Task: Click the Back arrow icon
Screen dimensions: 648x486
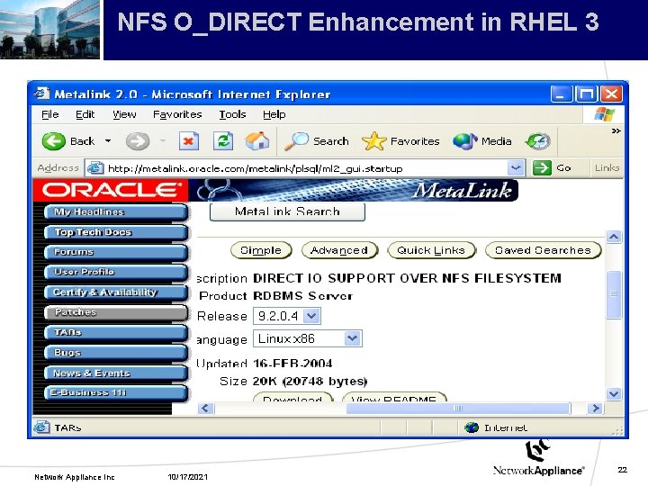Action: tap(54, 141)
